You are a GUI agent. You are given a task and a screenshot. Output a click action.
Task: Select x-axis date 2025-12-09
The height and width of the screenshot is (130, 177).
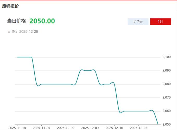click(x=90, y=128)
